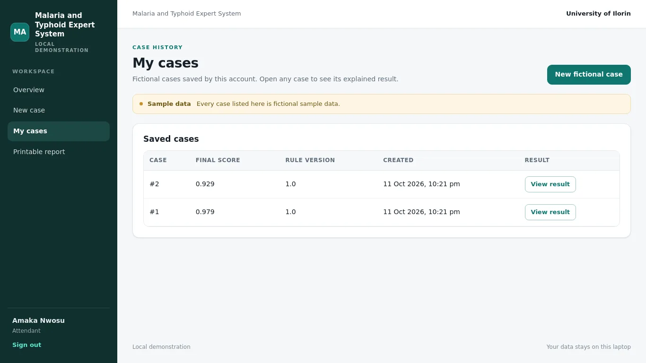Click rule version of case #1
Viewport: 646px width, 363px height.
290,212
